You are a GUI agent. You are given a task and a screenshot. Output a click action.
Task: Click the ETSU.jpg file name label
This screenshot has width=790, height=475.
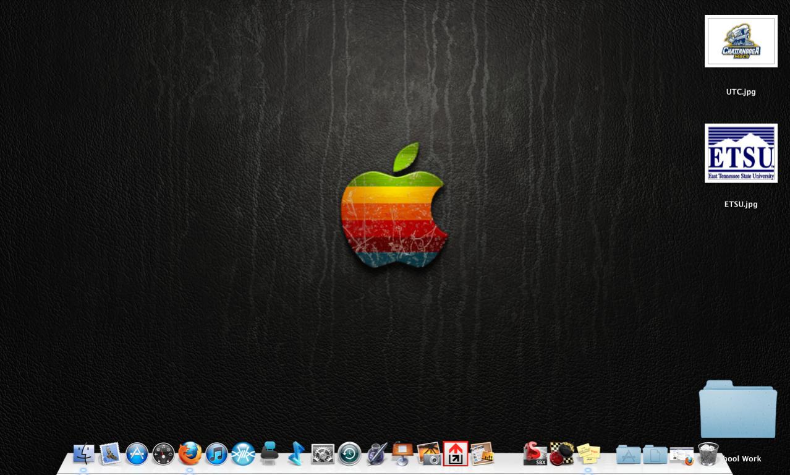pos(741,204)
